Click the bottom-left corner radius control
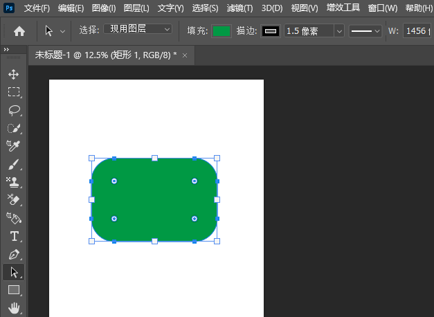The width and height of the screenshot is (434, 317). point(114,219)
